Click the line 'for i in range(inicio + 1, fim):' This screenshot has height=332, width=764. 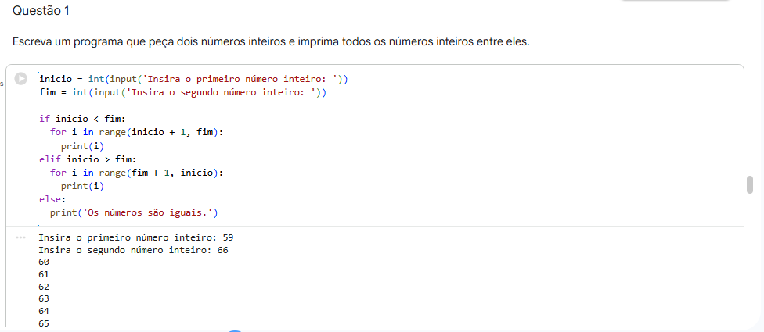tap(136, 132)
